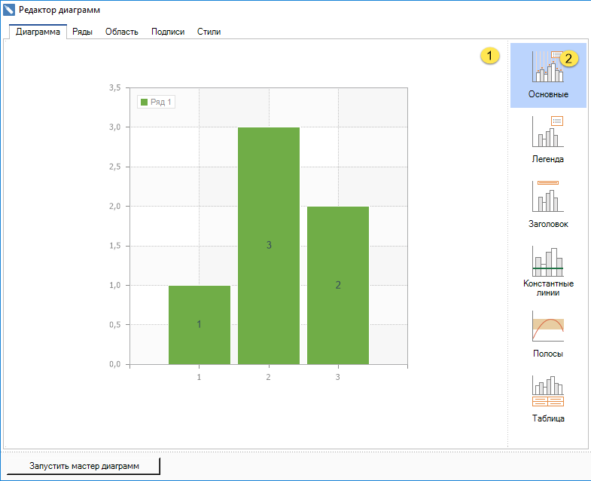Select the Основные settings icon
Screen dimensions: 591x481
pos(548,75)
